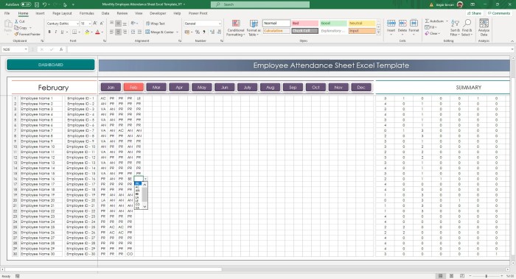
Task: Click the Sort & Filter icon
Action: coord(455,27)
